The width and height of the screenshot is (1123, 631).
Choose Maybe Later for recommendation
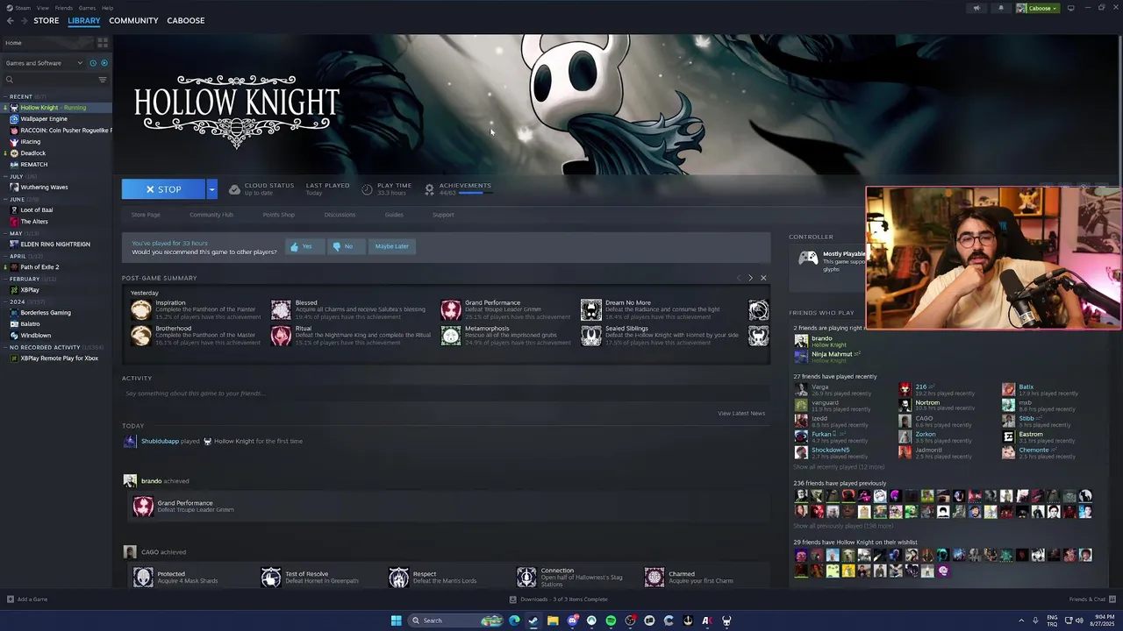(x=391, y=246)
